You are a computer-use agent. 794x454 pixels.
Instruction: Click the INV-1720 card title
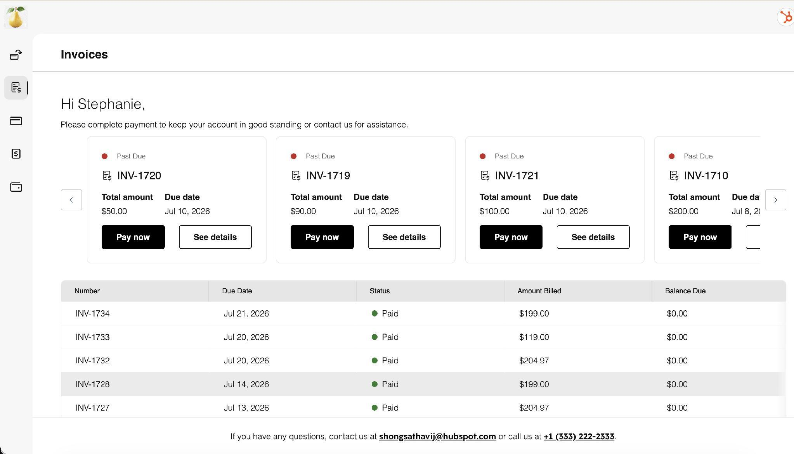[x=139, y=175]
